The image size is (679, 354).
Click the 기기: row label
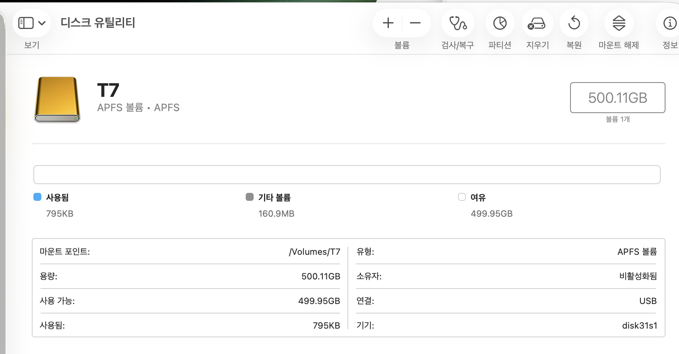click(365, 325)
